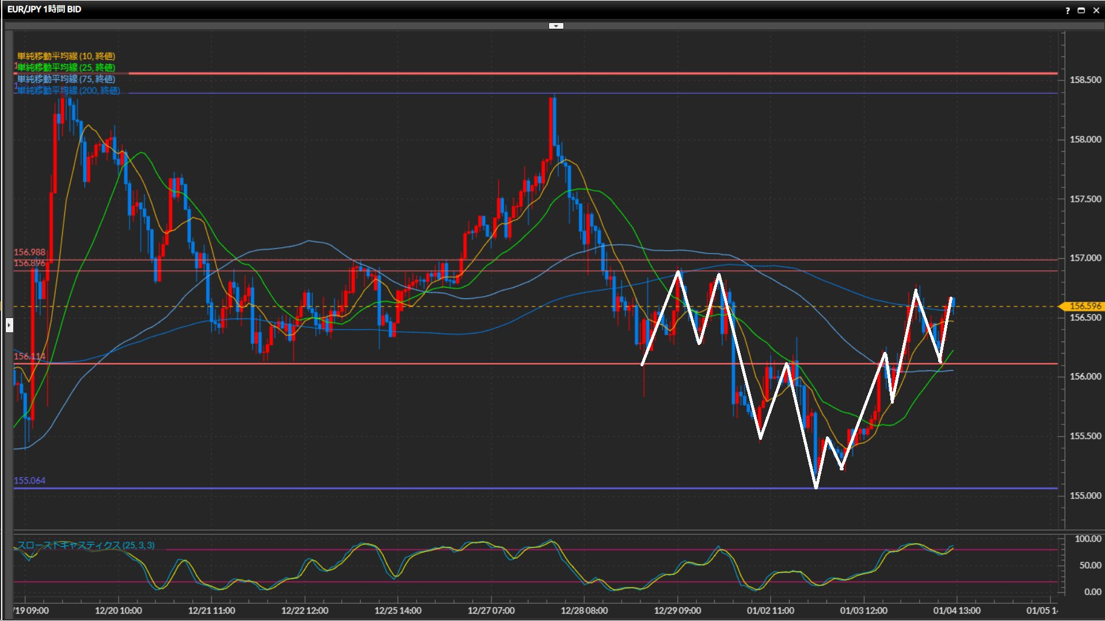Select the 10-period simple moving average label
Screen dimensions: 1105x621
pyautogui.click(x=66, y=56)
